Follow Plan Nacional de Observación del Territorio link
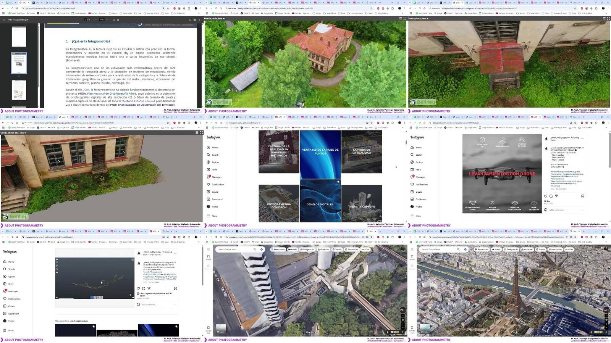 point(147,105)
